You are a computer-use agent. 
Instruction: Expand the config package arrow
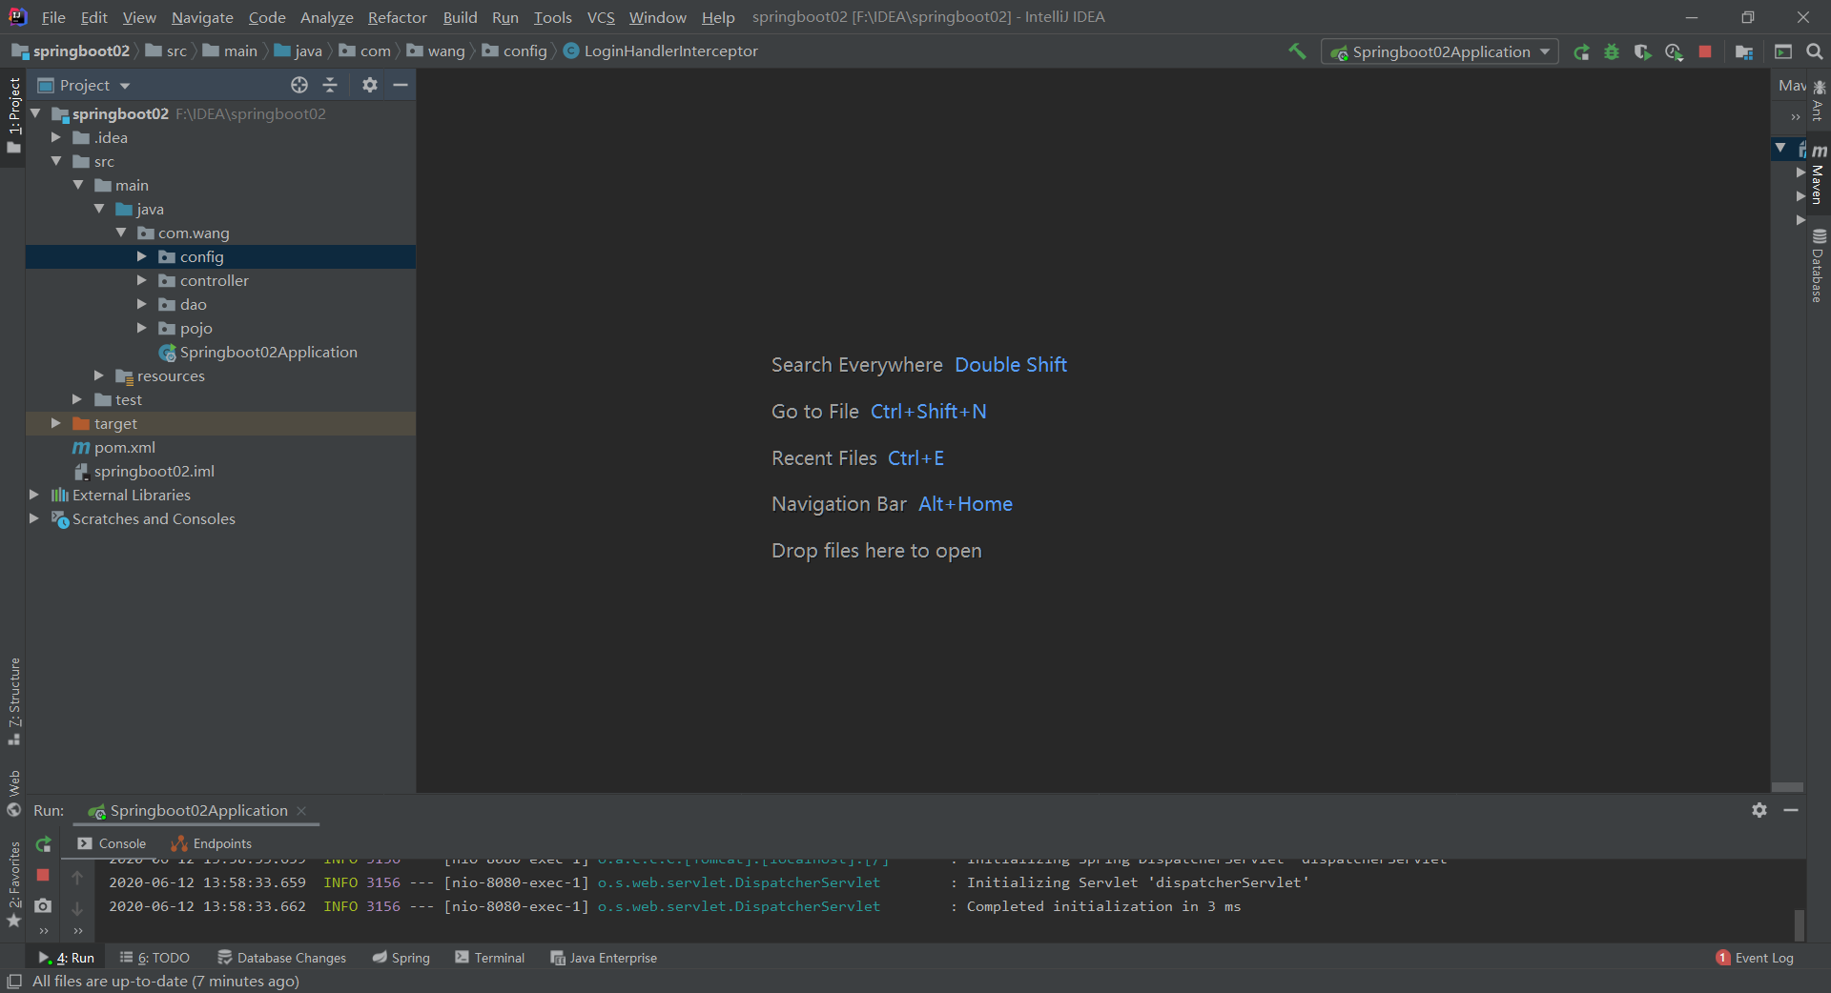(x=142, y=256)
